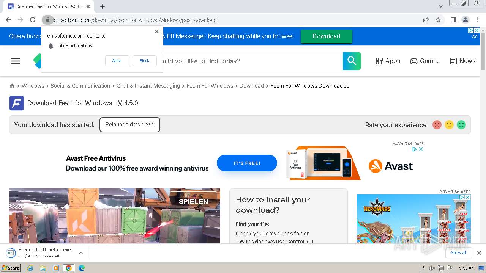Screen dimensions: 486x273
Task: Open Social & Communication breadcrumb
Action: click(80, 86)
